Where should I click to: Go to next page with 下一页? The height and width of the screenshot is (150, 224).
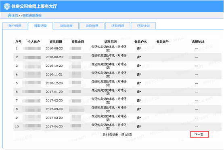click(199, 134)
